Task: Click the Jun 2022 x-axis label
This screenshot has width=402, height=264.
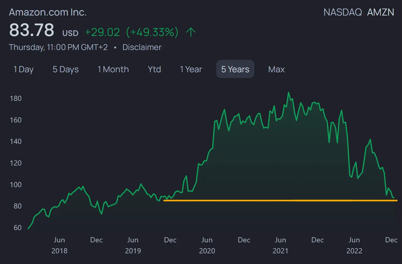Action: pyautogui.click(x=354, y=245)
